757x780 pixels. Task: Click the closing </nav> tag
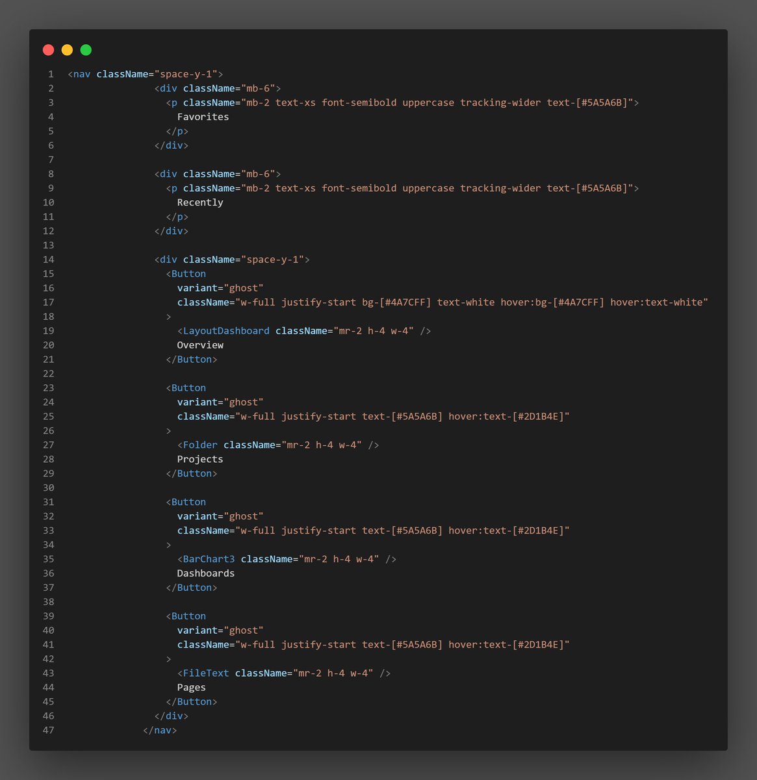pos(160,731)
